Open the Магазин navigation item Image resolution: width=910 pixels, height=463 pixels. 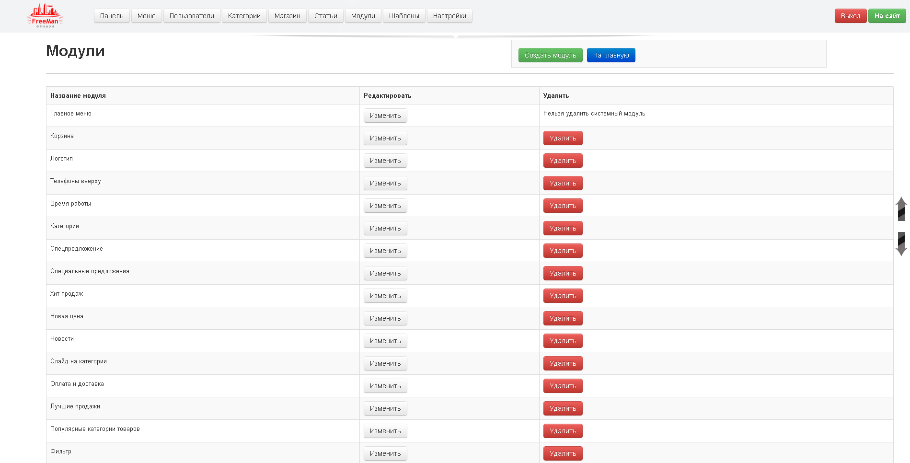point(287,16)
